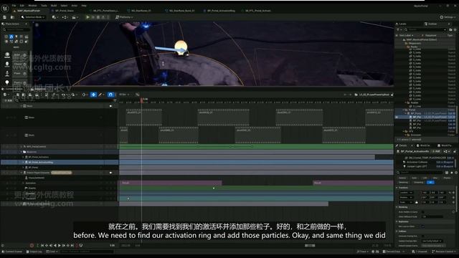
Task: Click the red playhead marker on timeline
Action: tap(142, 100)
